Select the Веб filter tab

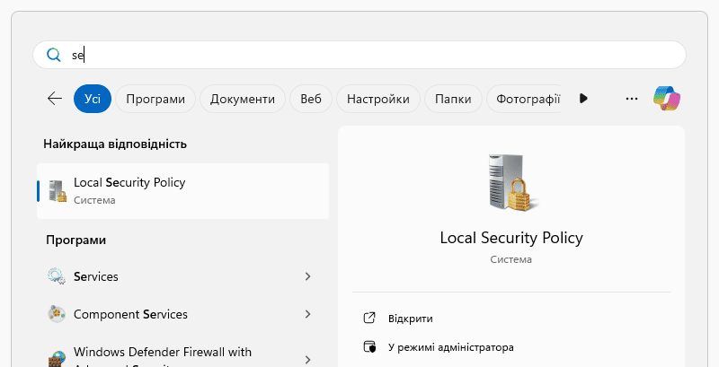click(x=311, y=99)
